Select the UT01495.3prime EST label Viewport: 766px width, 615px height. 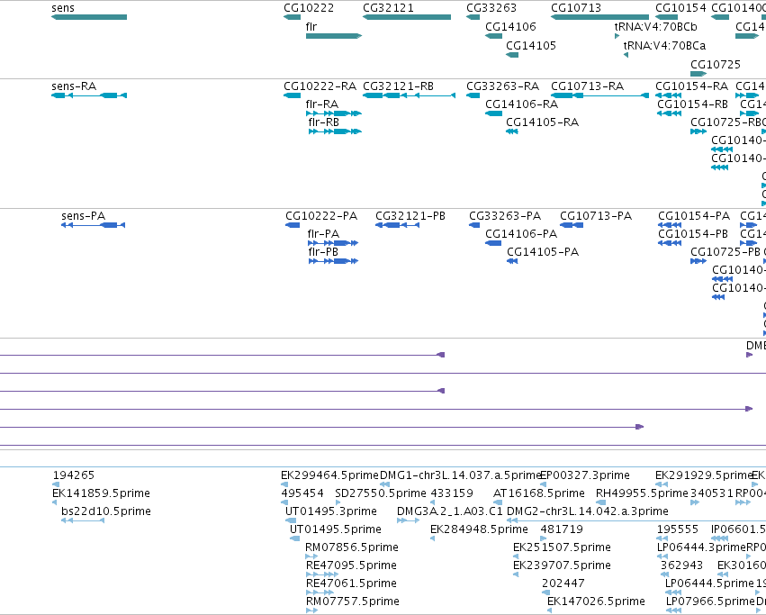pyautogui.click(x=330, y=511)
